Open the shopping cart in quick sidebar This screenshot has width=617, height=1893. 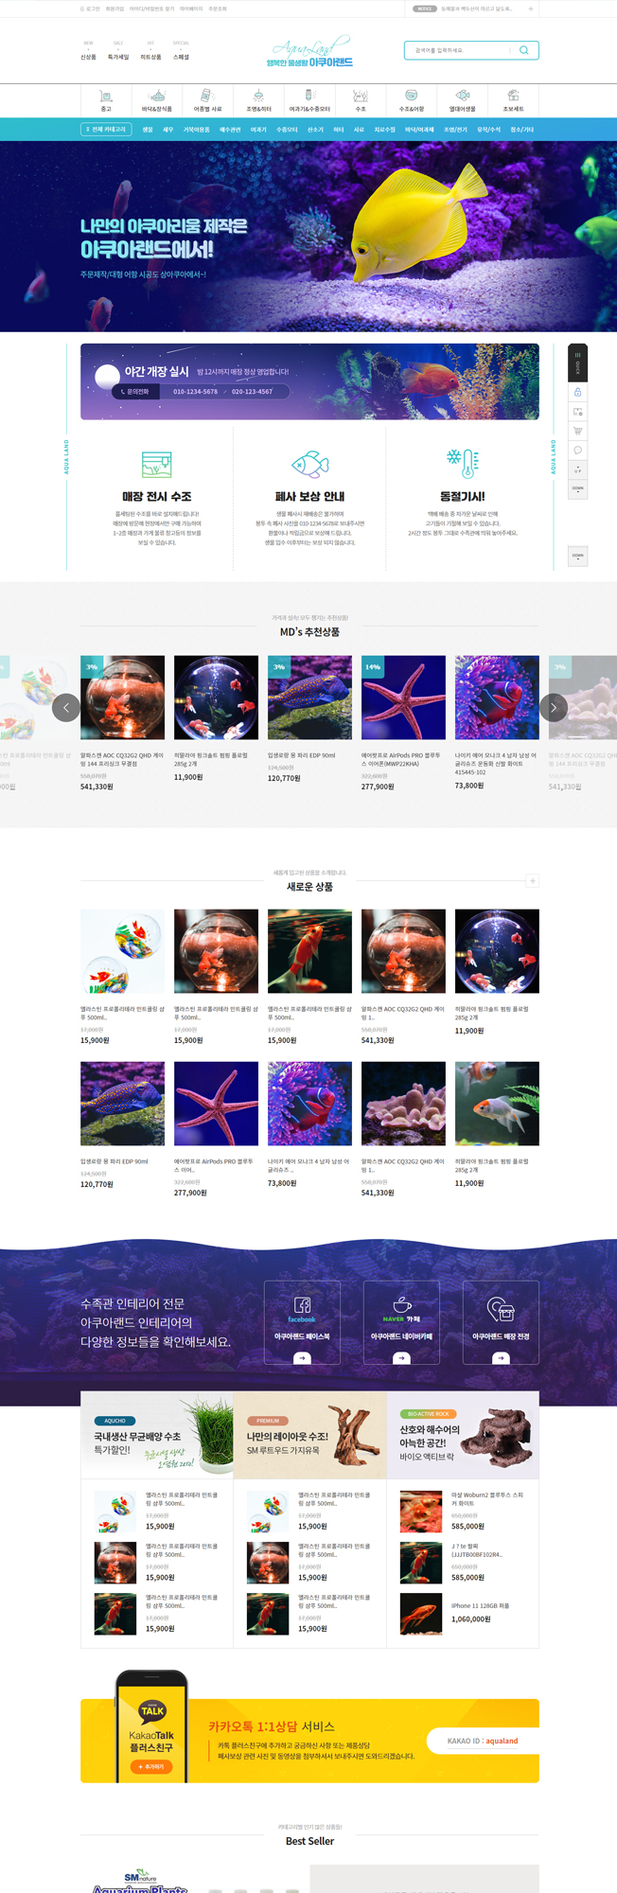tap(577, 431)
